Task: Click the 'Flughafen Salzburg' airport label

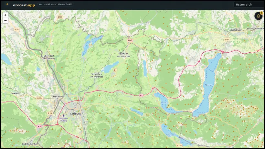Action: pyautogui.click(x=64, y=120)
